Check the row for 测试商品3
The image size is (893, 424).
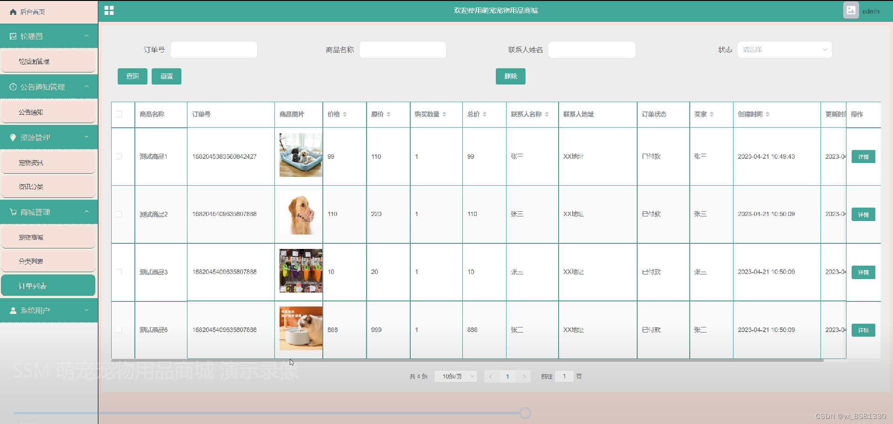[x=119, y=272]
